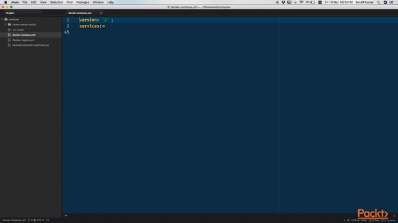Viewport: 398px width, 223px height.
Task: Click docker-compose.yml filename in status bar
Action: tap(14, 221)
